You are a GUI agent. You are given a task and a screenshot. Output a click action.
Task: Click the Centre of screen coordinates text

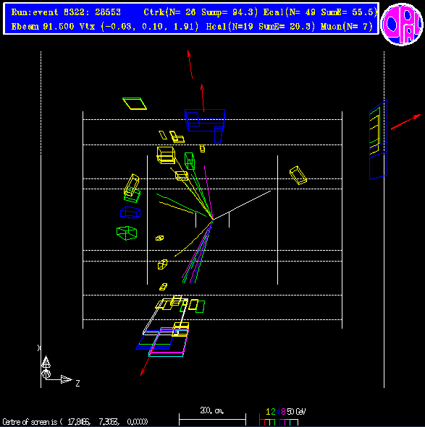coord(75,422)
